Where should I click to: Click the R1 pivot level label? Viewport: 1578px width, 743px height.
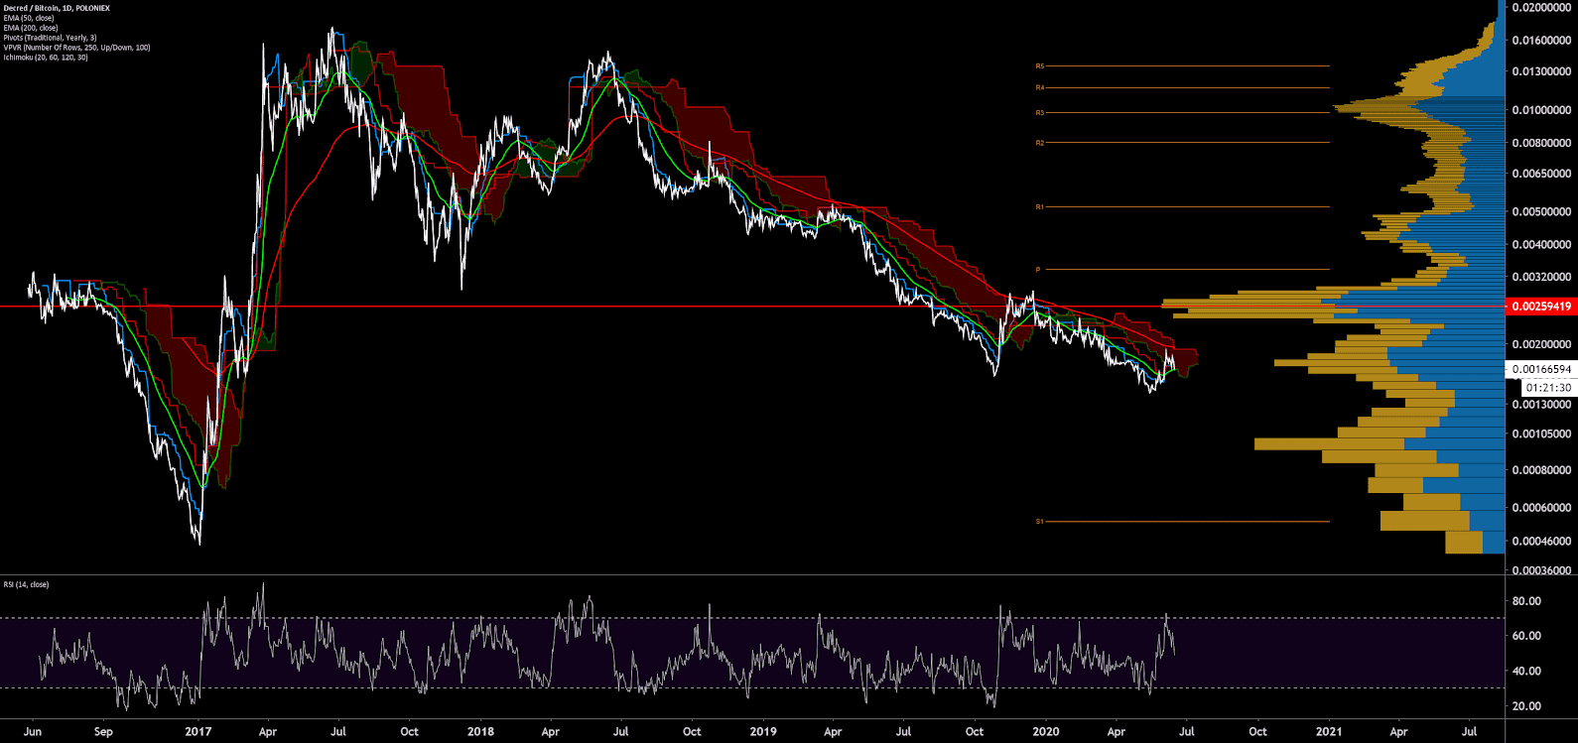pyautogui.click(x=1040, y=207)
